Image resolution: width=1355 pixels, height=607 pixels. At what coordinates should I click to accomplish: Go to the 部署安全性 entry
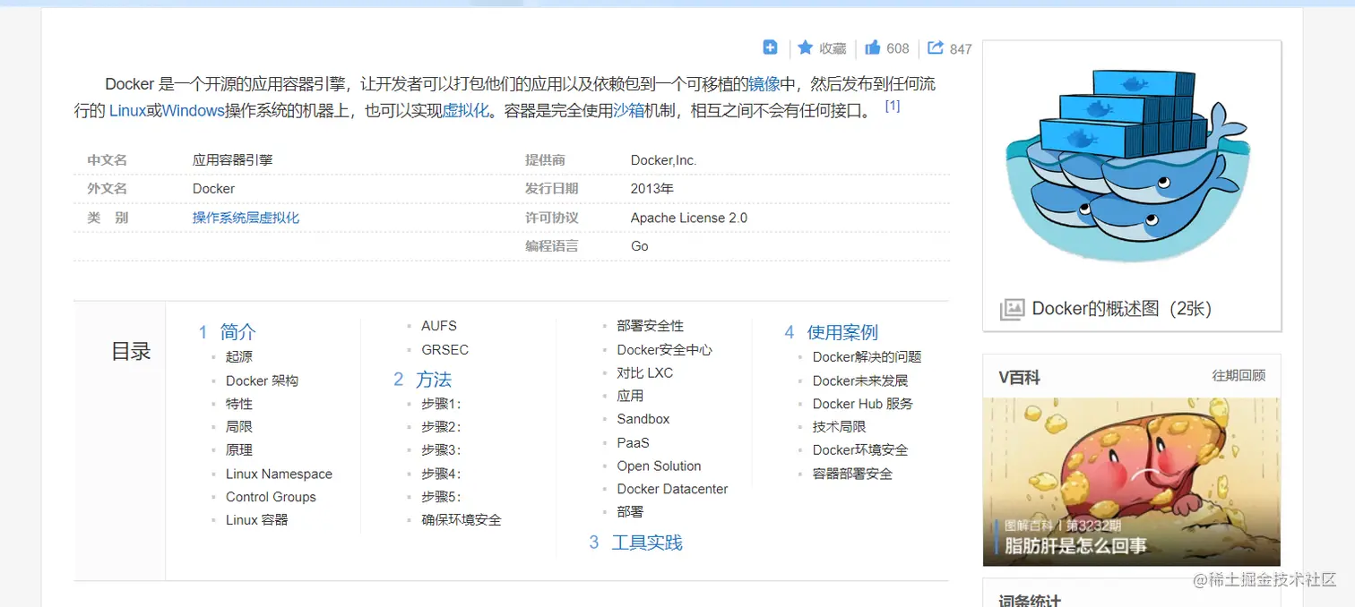[651, 326]
